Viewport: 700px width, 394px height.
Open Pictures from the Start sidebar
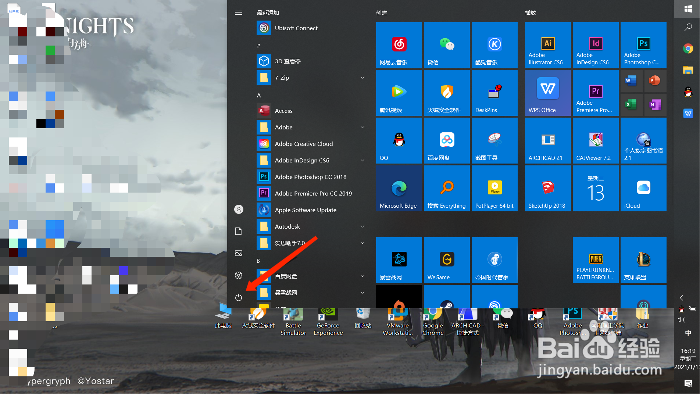239,253
